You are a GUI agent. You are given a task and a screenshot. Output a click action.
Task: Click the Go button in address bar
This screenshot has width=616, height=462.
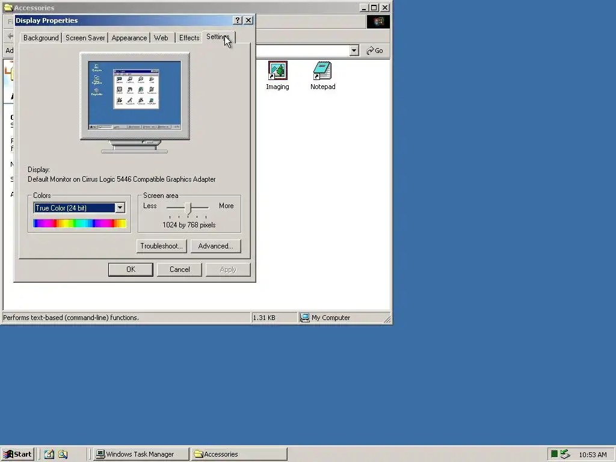[374, 51]
